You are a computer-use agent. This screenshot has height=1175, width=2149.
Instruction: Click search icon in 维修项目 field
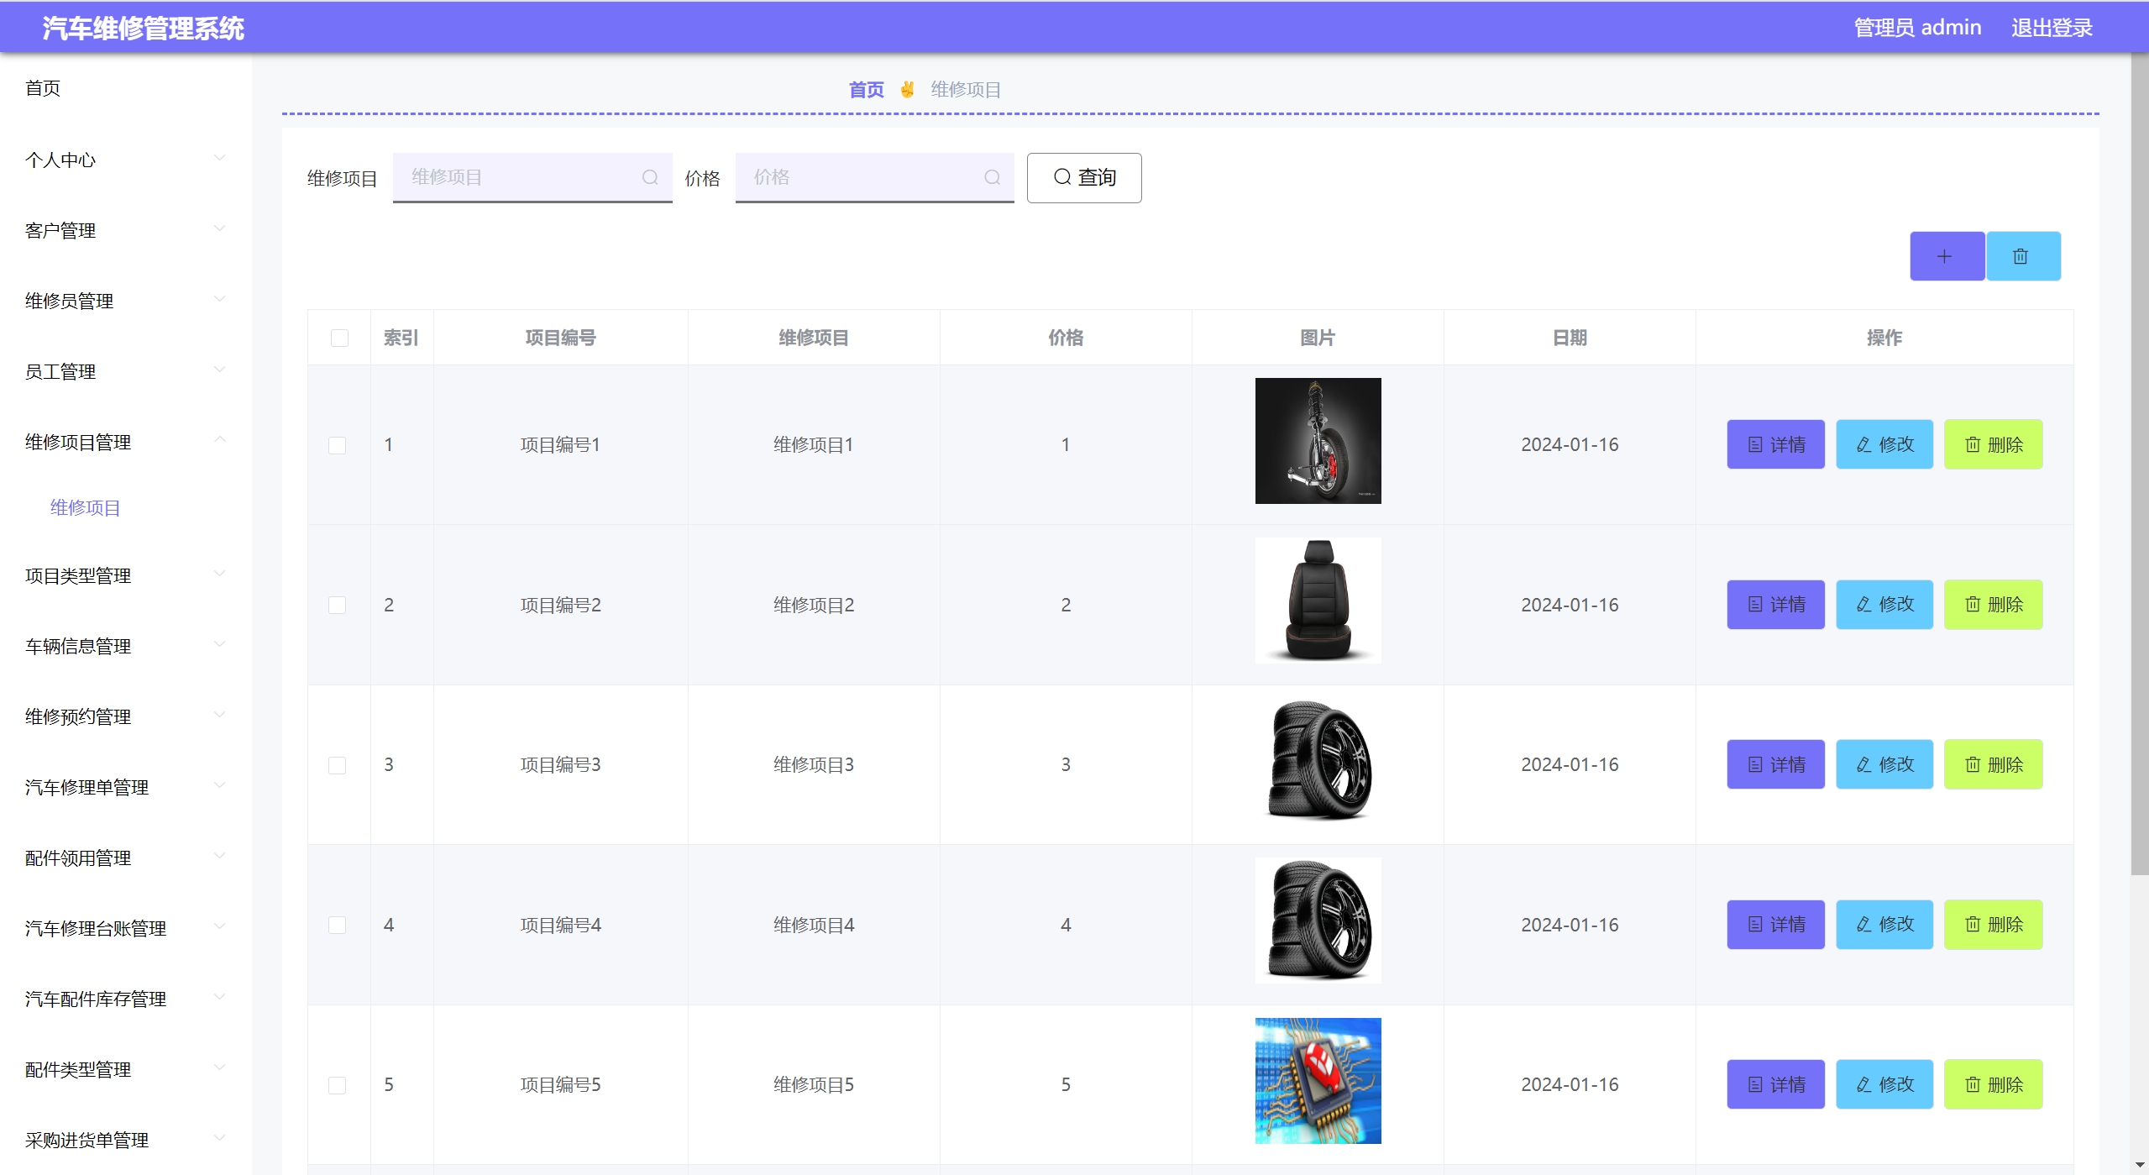click(x=649, y=177)
